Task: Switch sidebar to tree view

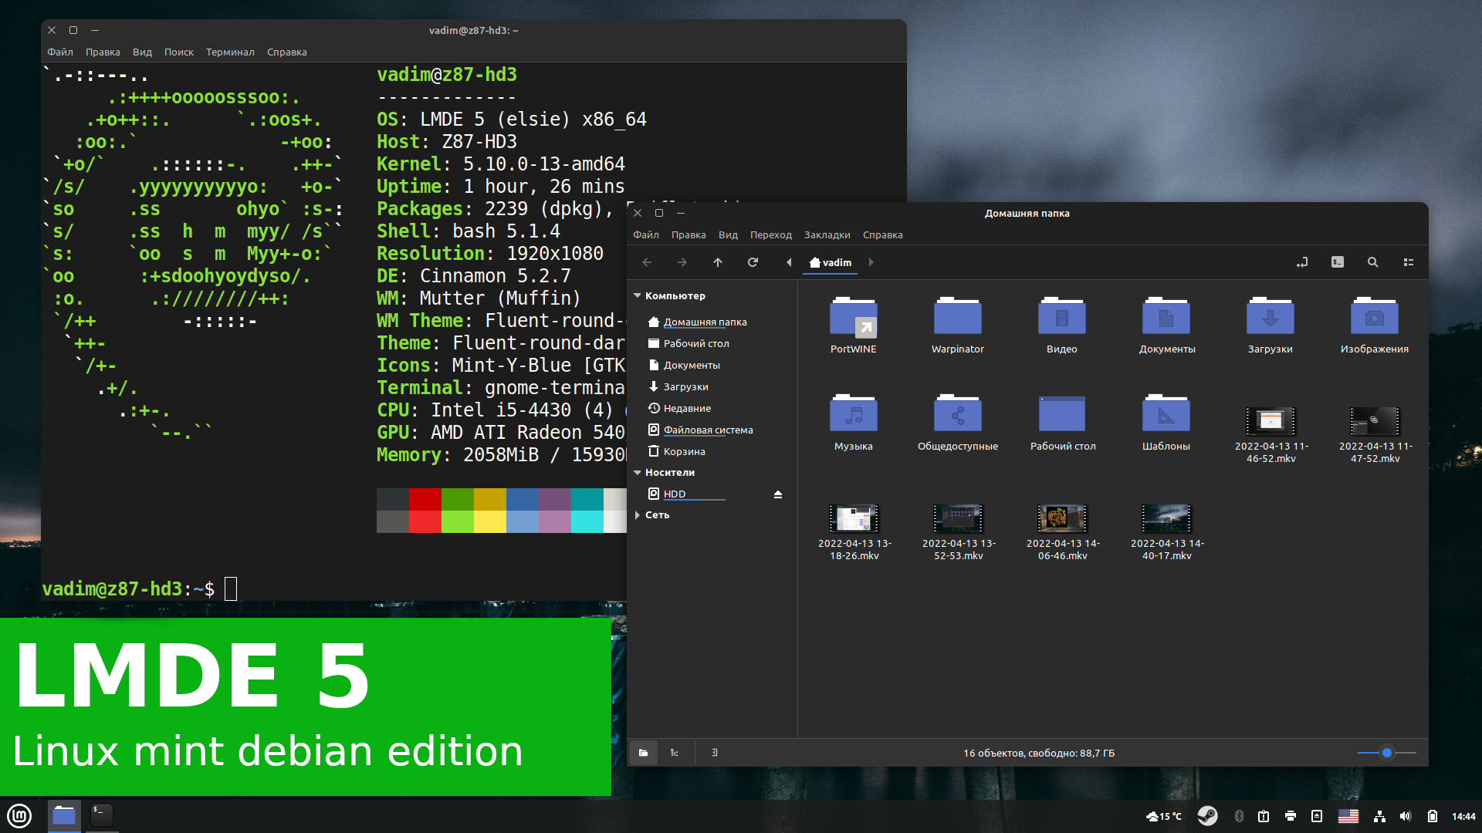Action: (675, 753)
